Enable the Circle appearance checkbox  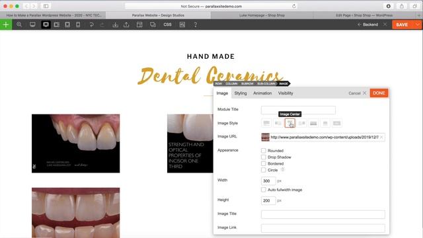click(x=263, y=170)
